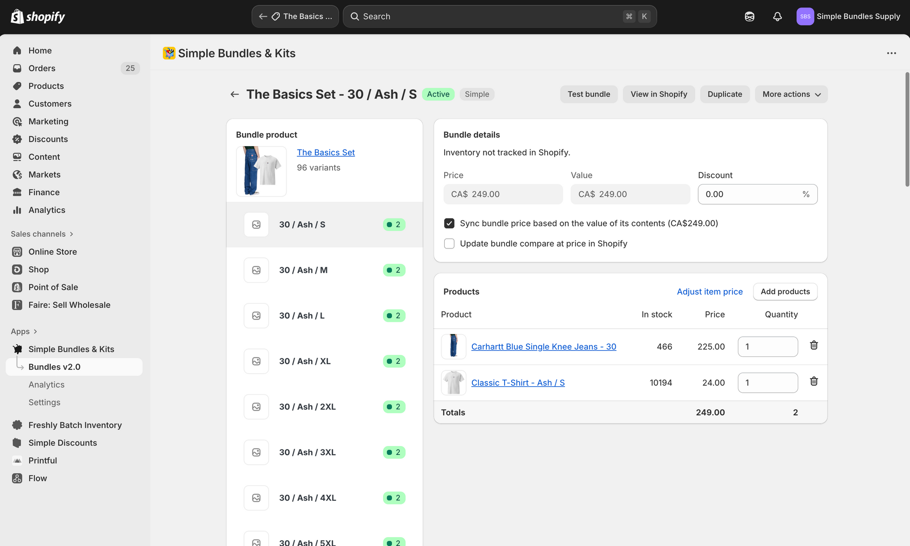
Task: Enable Update bundle compare at price in Shopify
Action: [x=449, y=243]
